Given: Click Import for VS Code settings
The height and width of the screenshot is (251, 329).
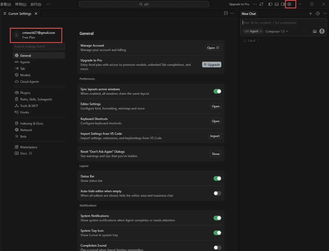Looking at the screenshot, I should click(215, 136).
